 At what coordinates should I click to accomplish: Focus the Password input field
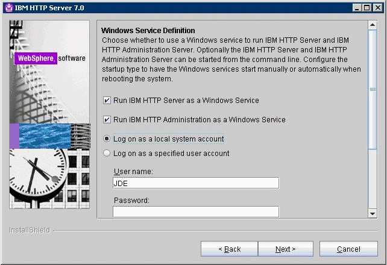(195, 211)
